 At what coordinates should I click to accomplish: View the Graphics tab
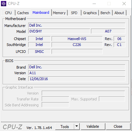pyautogui.click(x=90, y=13)
